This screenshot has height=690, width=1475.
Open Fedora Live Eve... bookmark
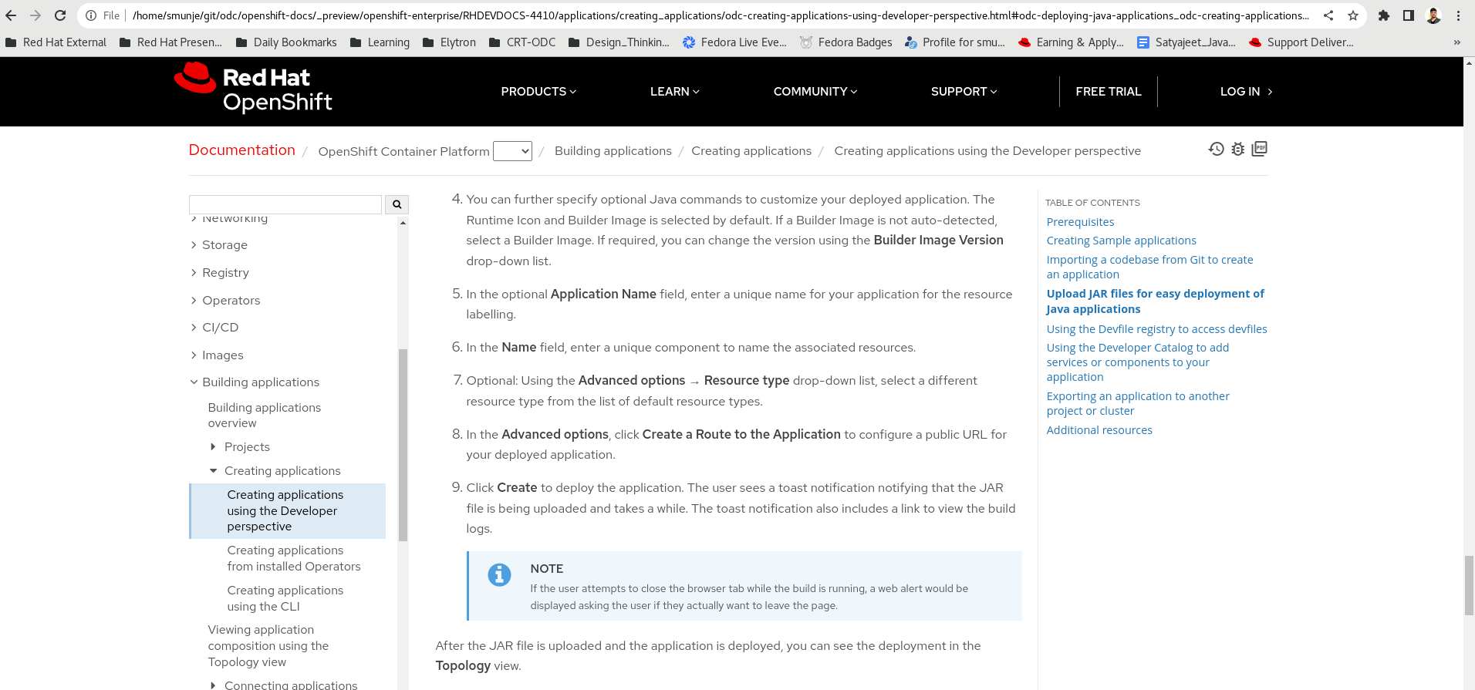pyautogui.click(x=734, y=42)
